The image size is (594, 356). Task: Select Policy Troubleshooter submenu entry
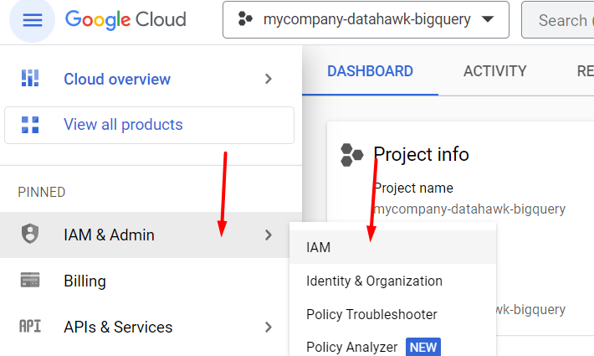(x=393, y=314)
